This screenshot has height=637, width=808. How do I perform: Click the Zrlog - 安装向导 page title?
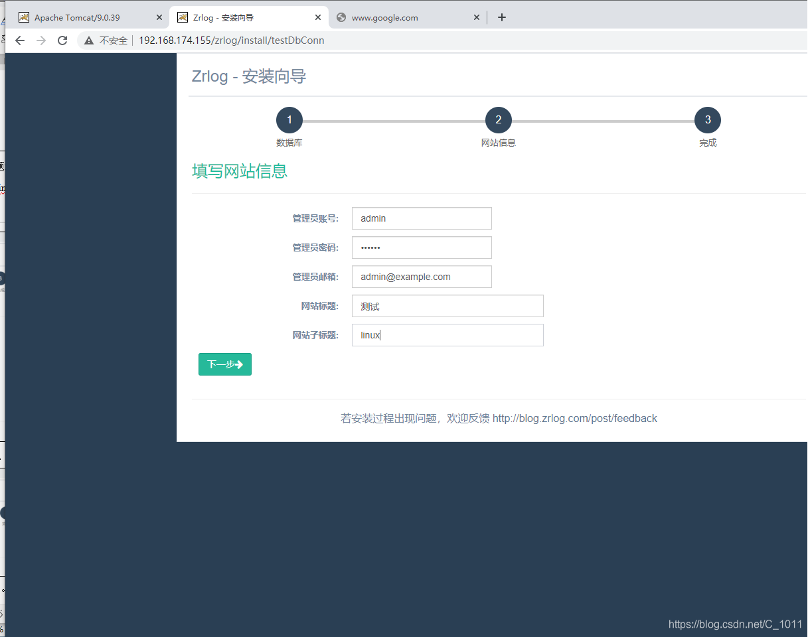[249, 76]
